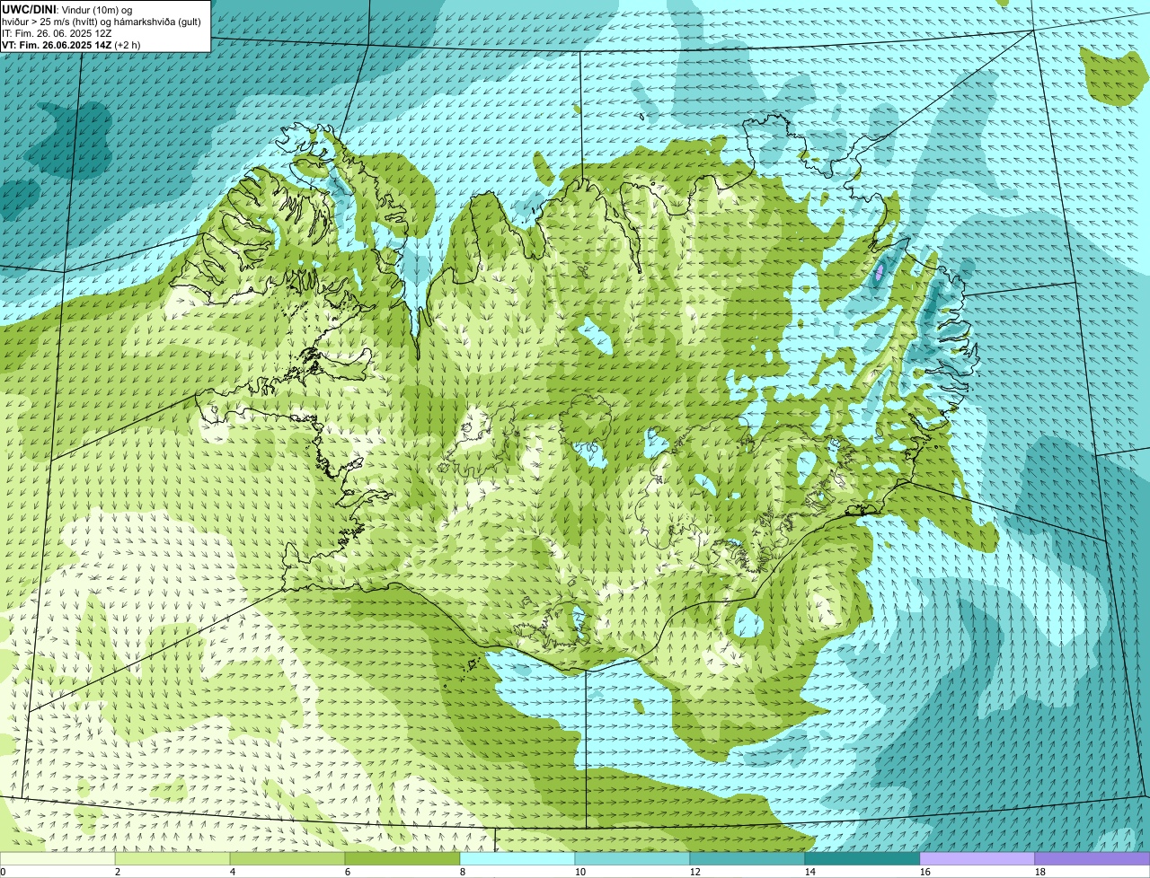The image size is (1150, 878).
Task: Click the dark teal 14–16 m/s legend swatch
Action: click(x=862, y=858)
